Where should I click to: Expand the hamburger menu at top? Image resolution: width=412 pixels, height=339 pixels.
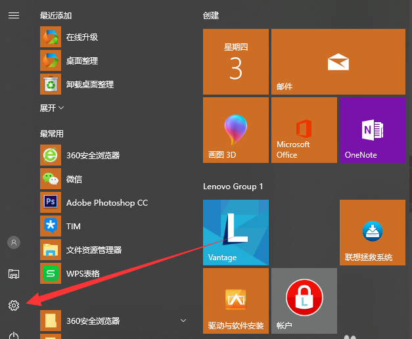(13, 15)
